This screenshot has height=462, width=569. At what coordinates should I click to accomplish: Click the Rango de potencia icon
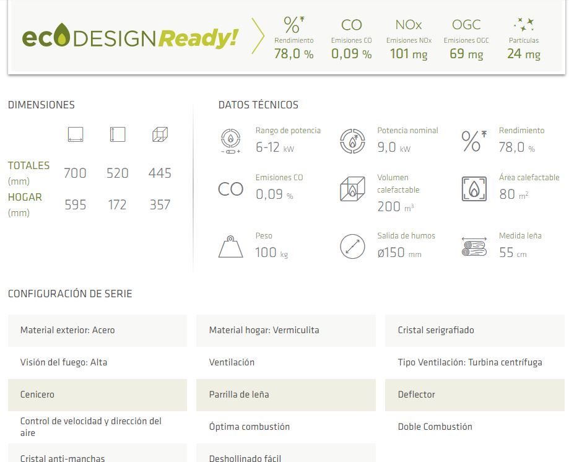click(231, 141)
